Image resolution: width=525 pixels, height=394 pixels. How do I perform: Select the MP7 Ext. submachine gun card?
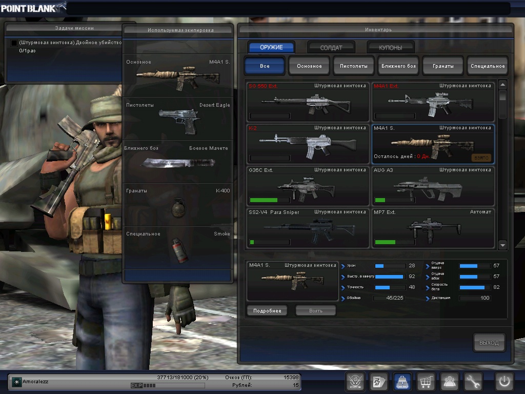[x=433, y=228]
